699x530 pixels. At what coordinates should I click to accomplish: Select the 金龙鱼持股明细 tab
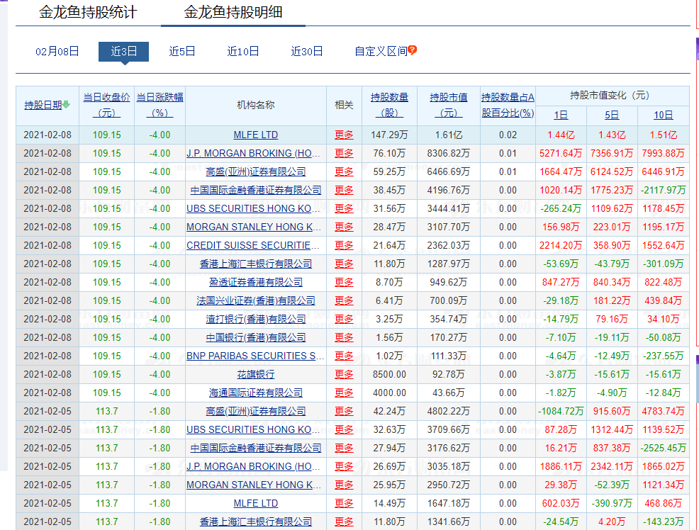click(x=233, y=12)
